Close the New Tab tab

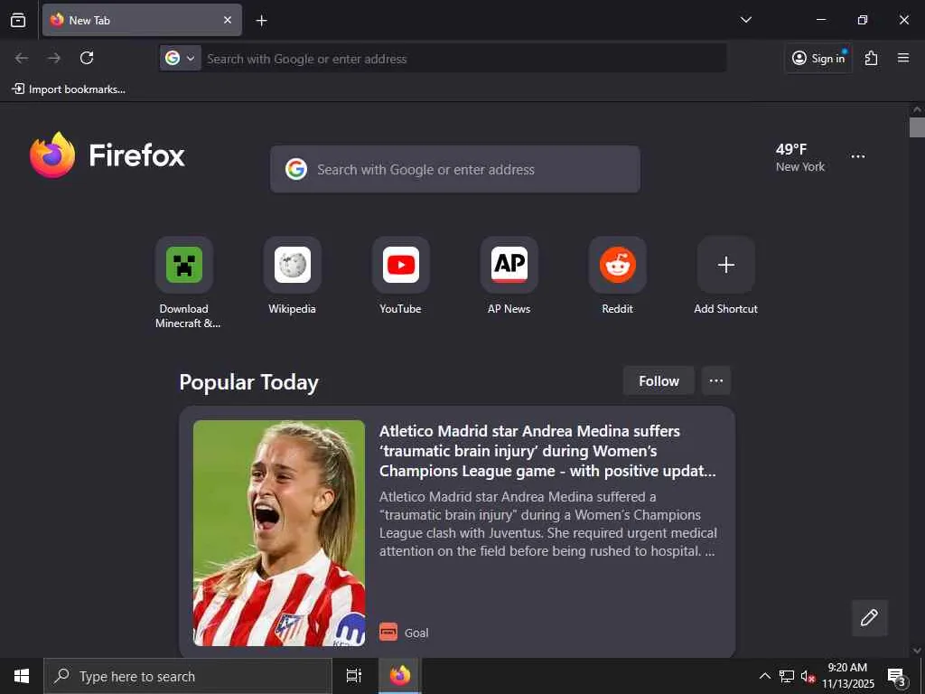pos(228,20)
